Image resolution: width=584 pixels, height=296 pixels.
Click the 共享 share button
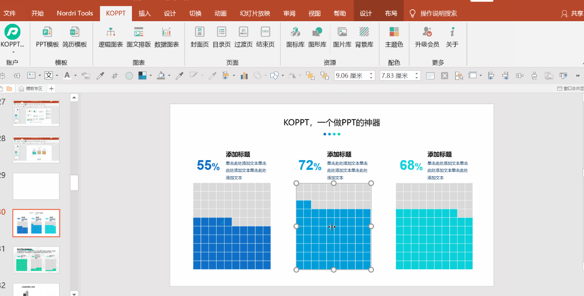point(572,14)
